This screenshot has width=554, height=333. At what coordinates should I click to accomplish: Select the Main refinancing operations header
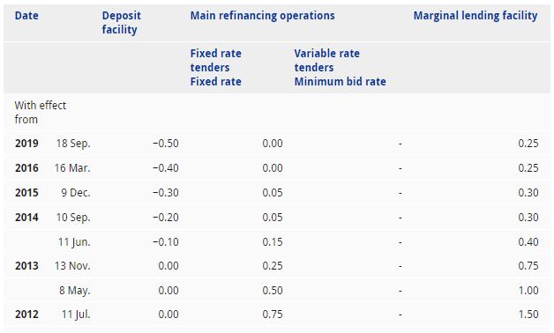(263, 16)
